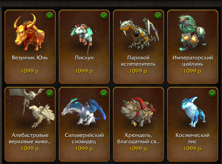Open the Алебастровые верховые живо... card title
The height and width of the screenshot is (164, 222).
point(30,138)
